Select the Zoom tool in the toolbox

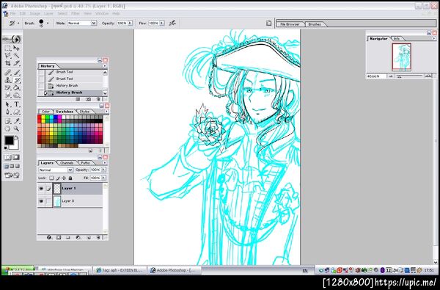tap(17, 128)
